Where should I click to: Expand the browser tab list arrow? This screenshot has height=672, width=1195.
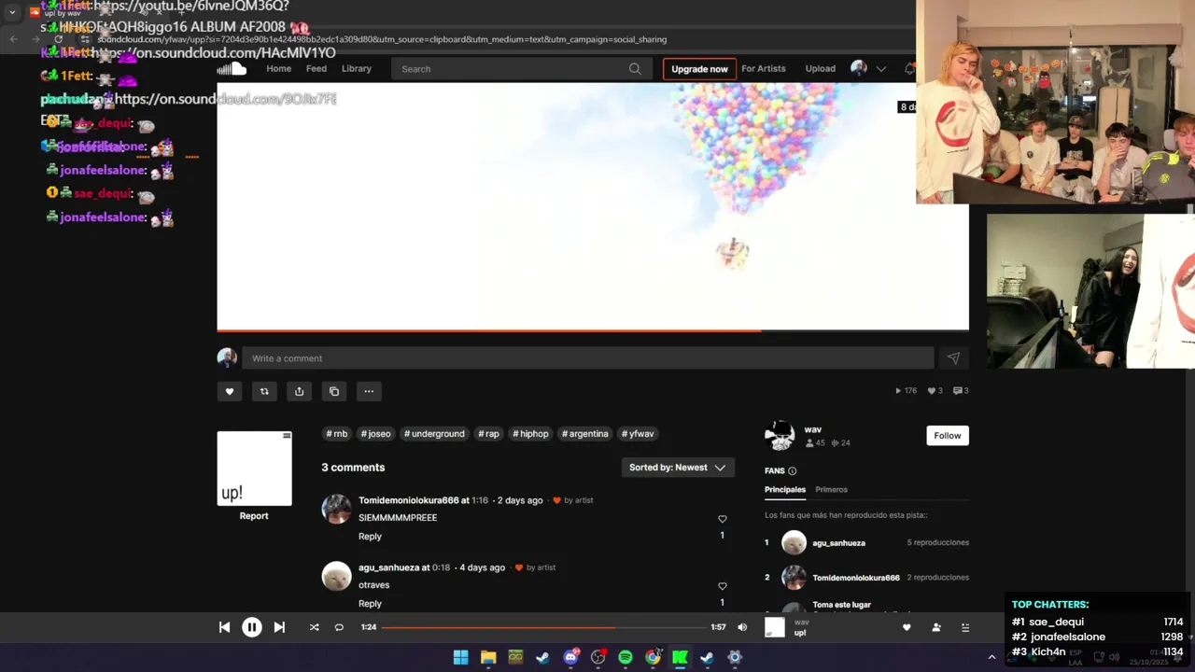(x=12, y=12)
